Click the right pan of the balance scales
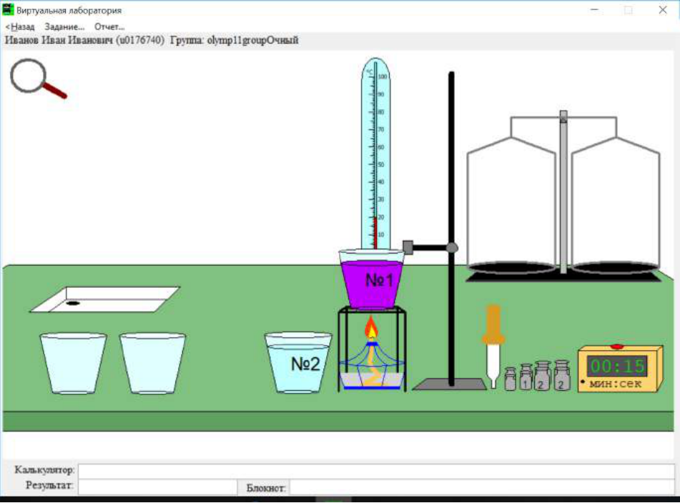 coord(616,267)
